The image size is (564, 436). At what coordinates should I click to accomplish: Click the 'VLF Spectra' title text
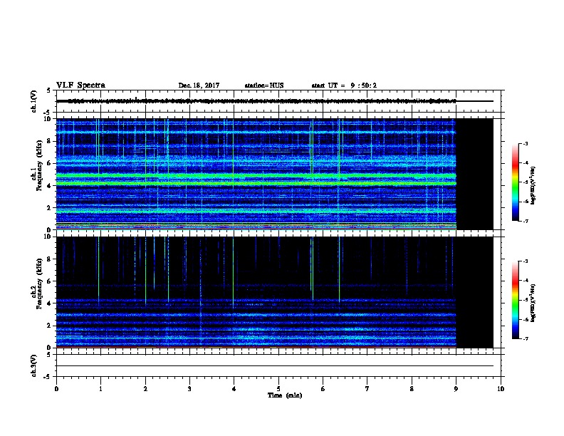pyautogui.click(x=80, y=85)
